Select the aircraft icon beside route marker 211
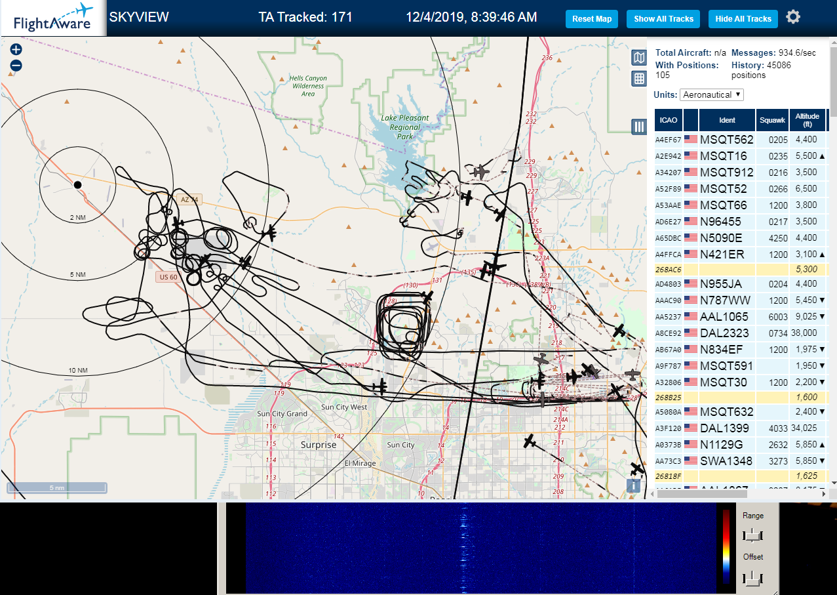 (530, 441)
